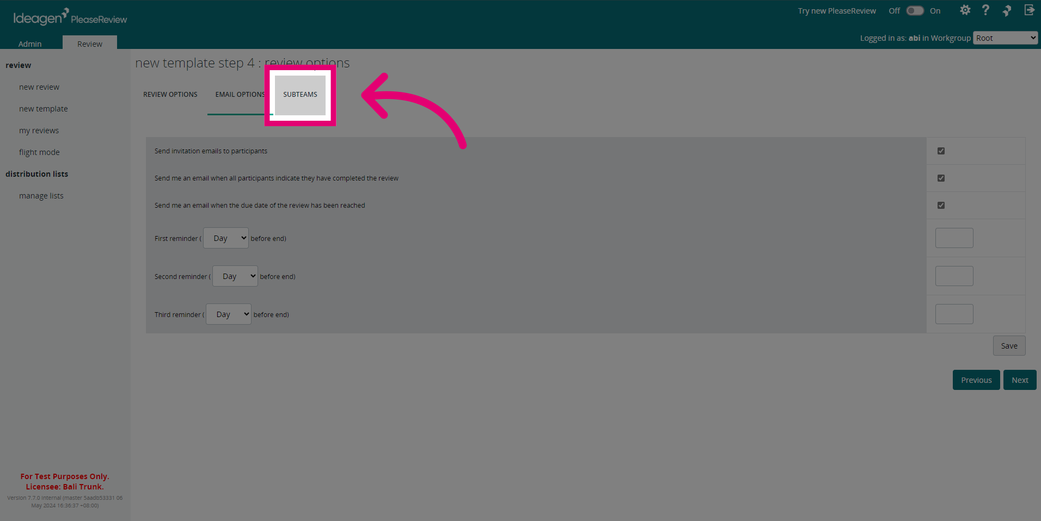Click the Previous button
Viewport: 1041px width, 521px height.
(976, 380)
